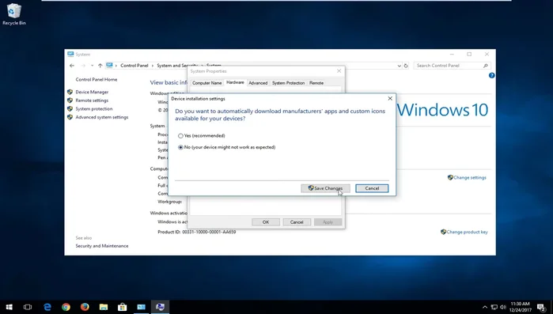553x314 pixels.
Task: Open the Advanced tab in System Properties
Action: [x=258, y=83]
